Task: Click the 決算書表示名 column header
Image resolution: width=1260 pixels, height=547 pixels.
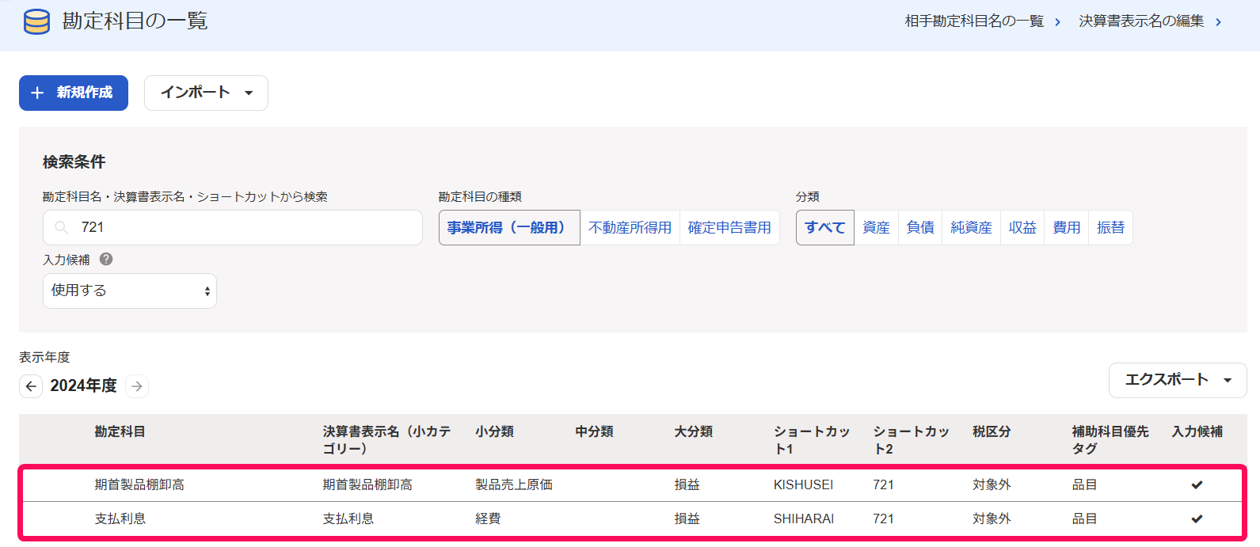Action: click(386, 440)
